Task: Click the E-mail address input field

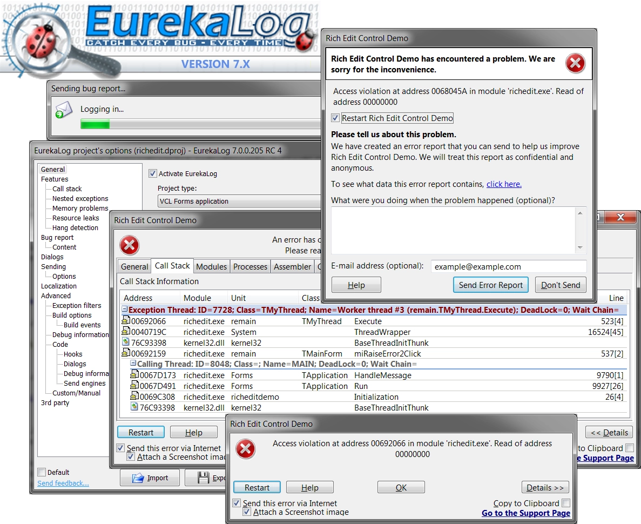Action: [x=509, y=267]
